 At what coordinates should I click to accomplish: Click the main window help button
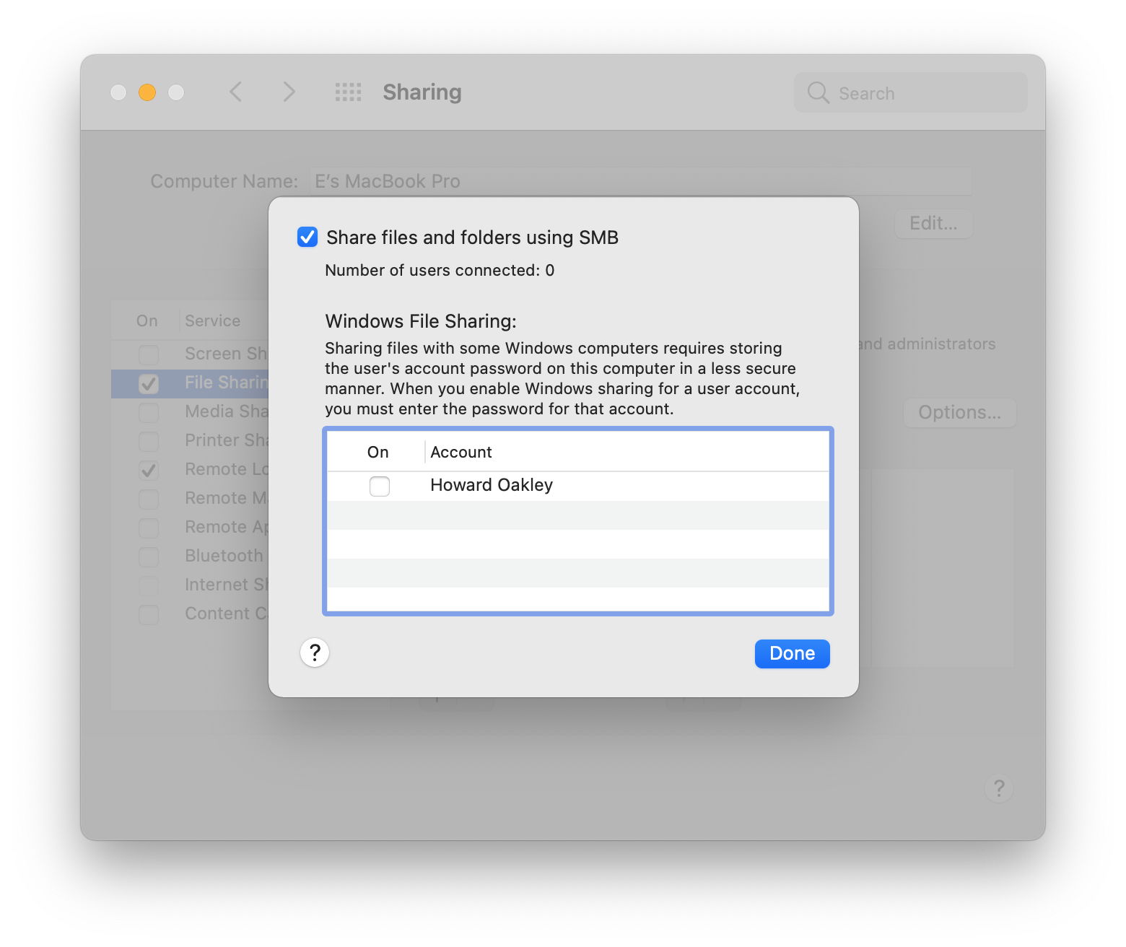coord(998,788)
